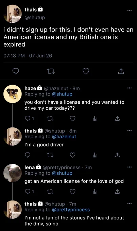Open more options menu on lena's reply
This screenshot has height=231, width=137.
pyautogui.click(x=129, y=167)
